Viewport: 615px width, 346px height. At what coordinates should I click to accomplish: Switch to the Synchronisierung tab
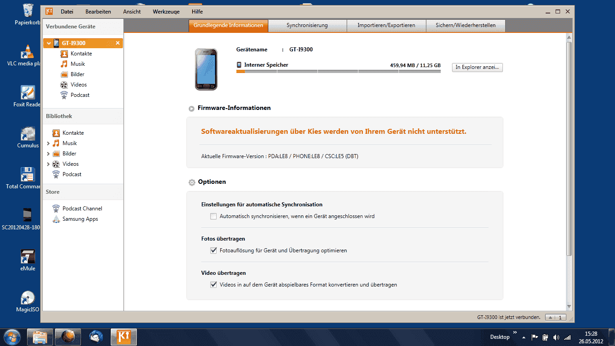pos(307,26)
